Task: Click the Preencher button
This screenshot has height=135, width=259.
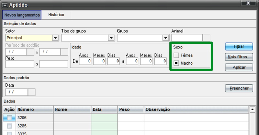Action: [239, 88]
